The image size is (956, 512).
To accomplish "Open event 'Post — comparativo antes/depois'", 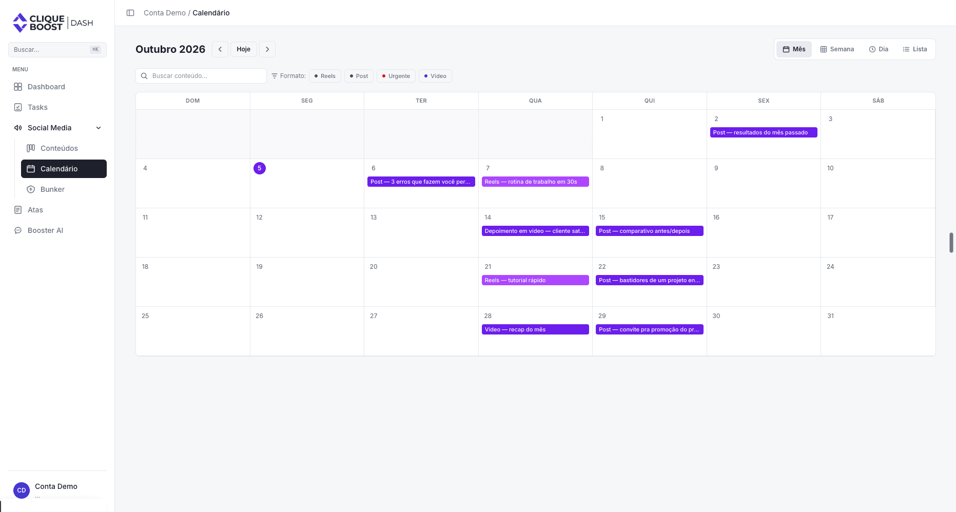I will coord(650,231).
